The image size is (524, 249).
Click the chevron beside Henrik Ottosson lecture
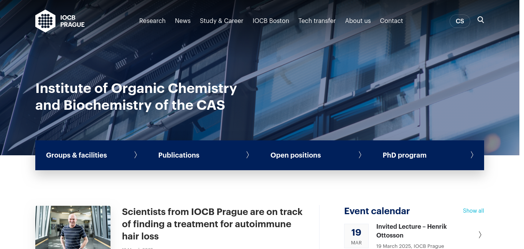(x=480, y=235)
